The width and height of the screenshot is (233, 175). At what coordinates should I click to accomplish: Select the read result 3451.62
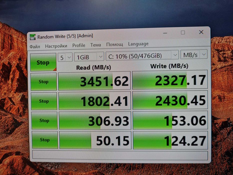(94, 81)
